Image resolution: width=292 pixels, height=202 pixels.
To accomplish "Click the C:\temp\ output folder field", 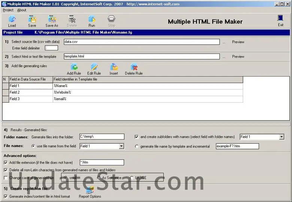I will 102,137.
